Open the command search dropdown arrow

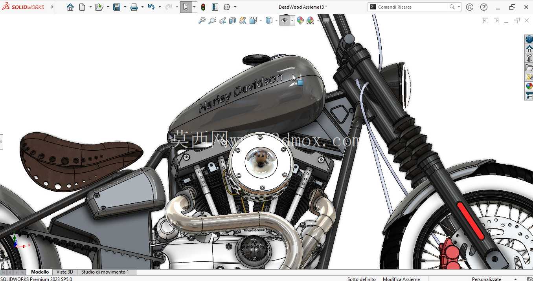[x=459, y=7]
